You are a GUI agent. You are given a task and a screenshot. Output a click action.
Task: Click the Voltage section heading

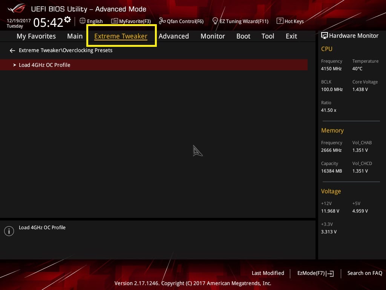[331, 191]
